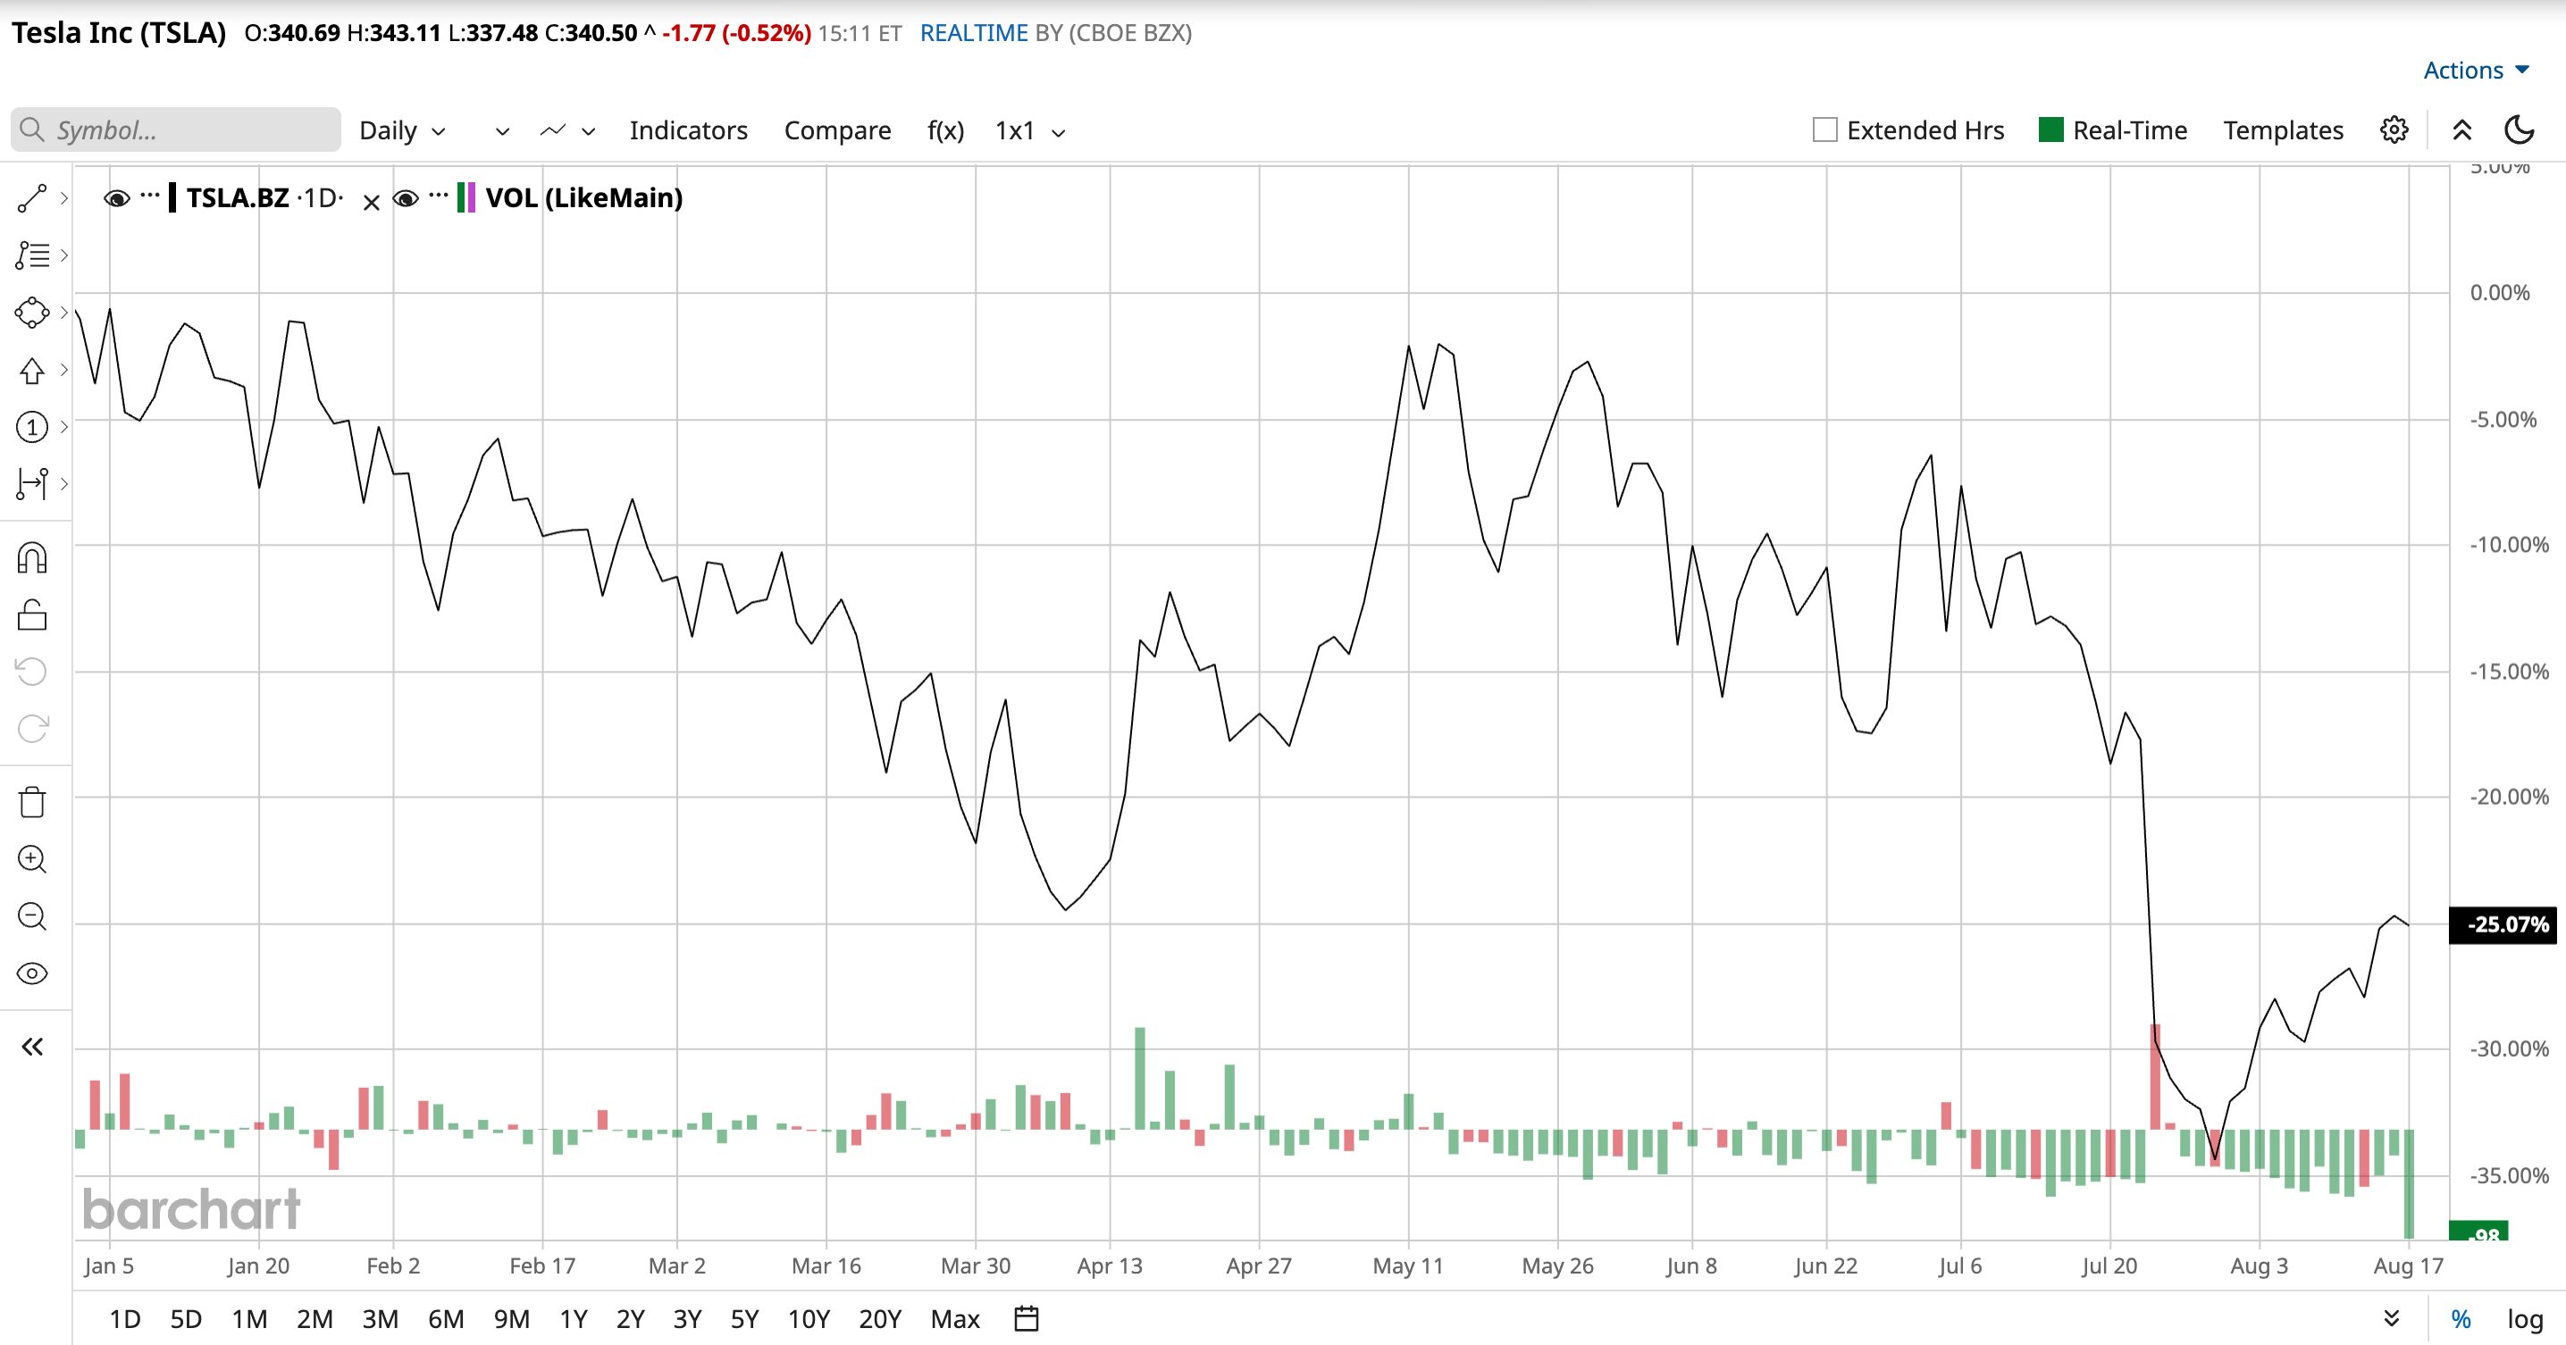Image resolution: width=2566 pixels, height=1345 pixels.
Task: Expand the bottom panel double chevron
Action: 2391,1319
